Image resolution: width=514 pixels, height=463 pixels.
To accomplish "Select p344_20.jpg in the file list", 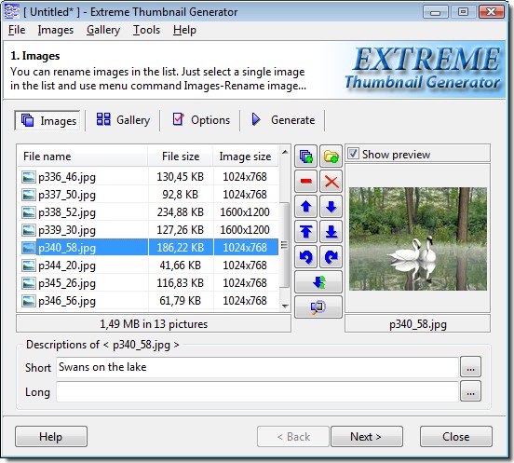I will click(147, 265).
